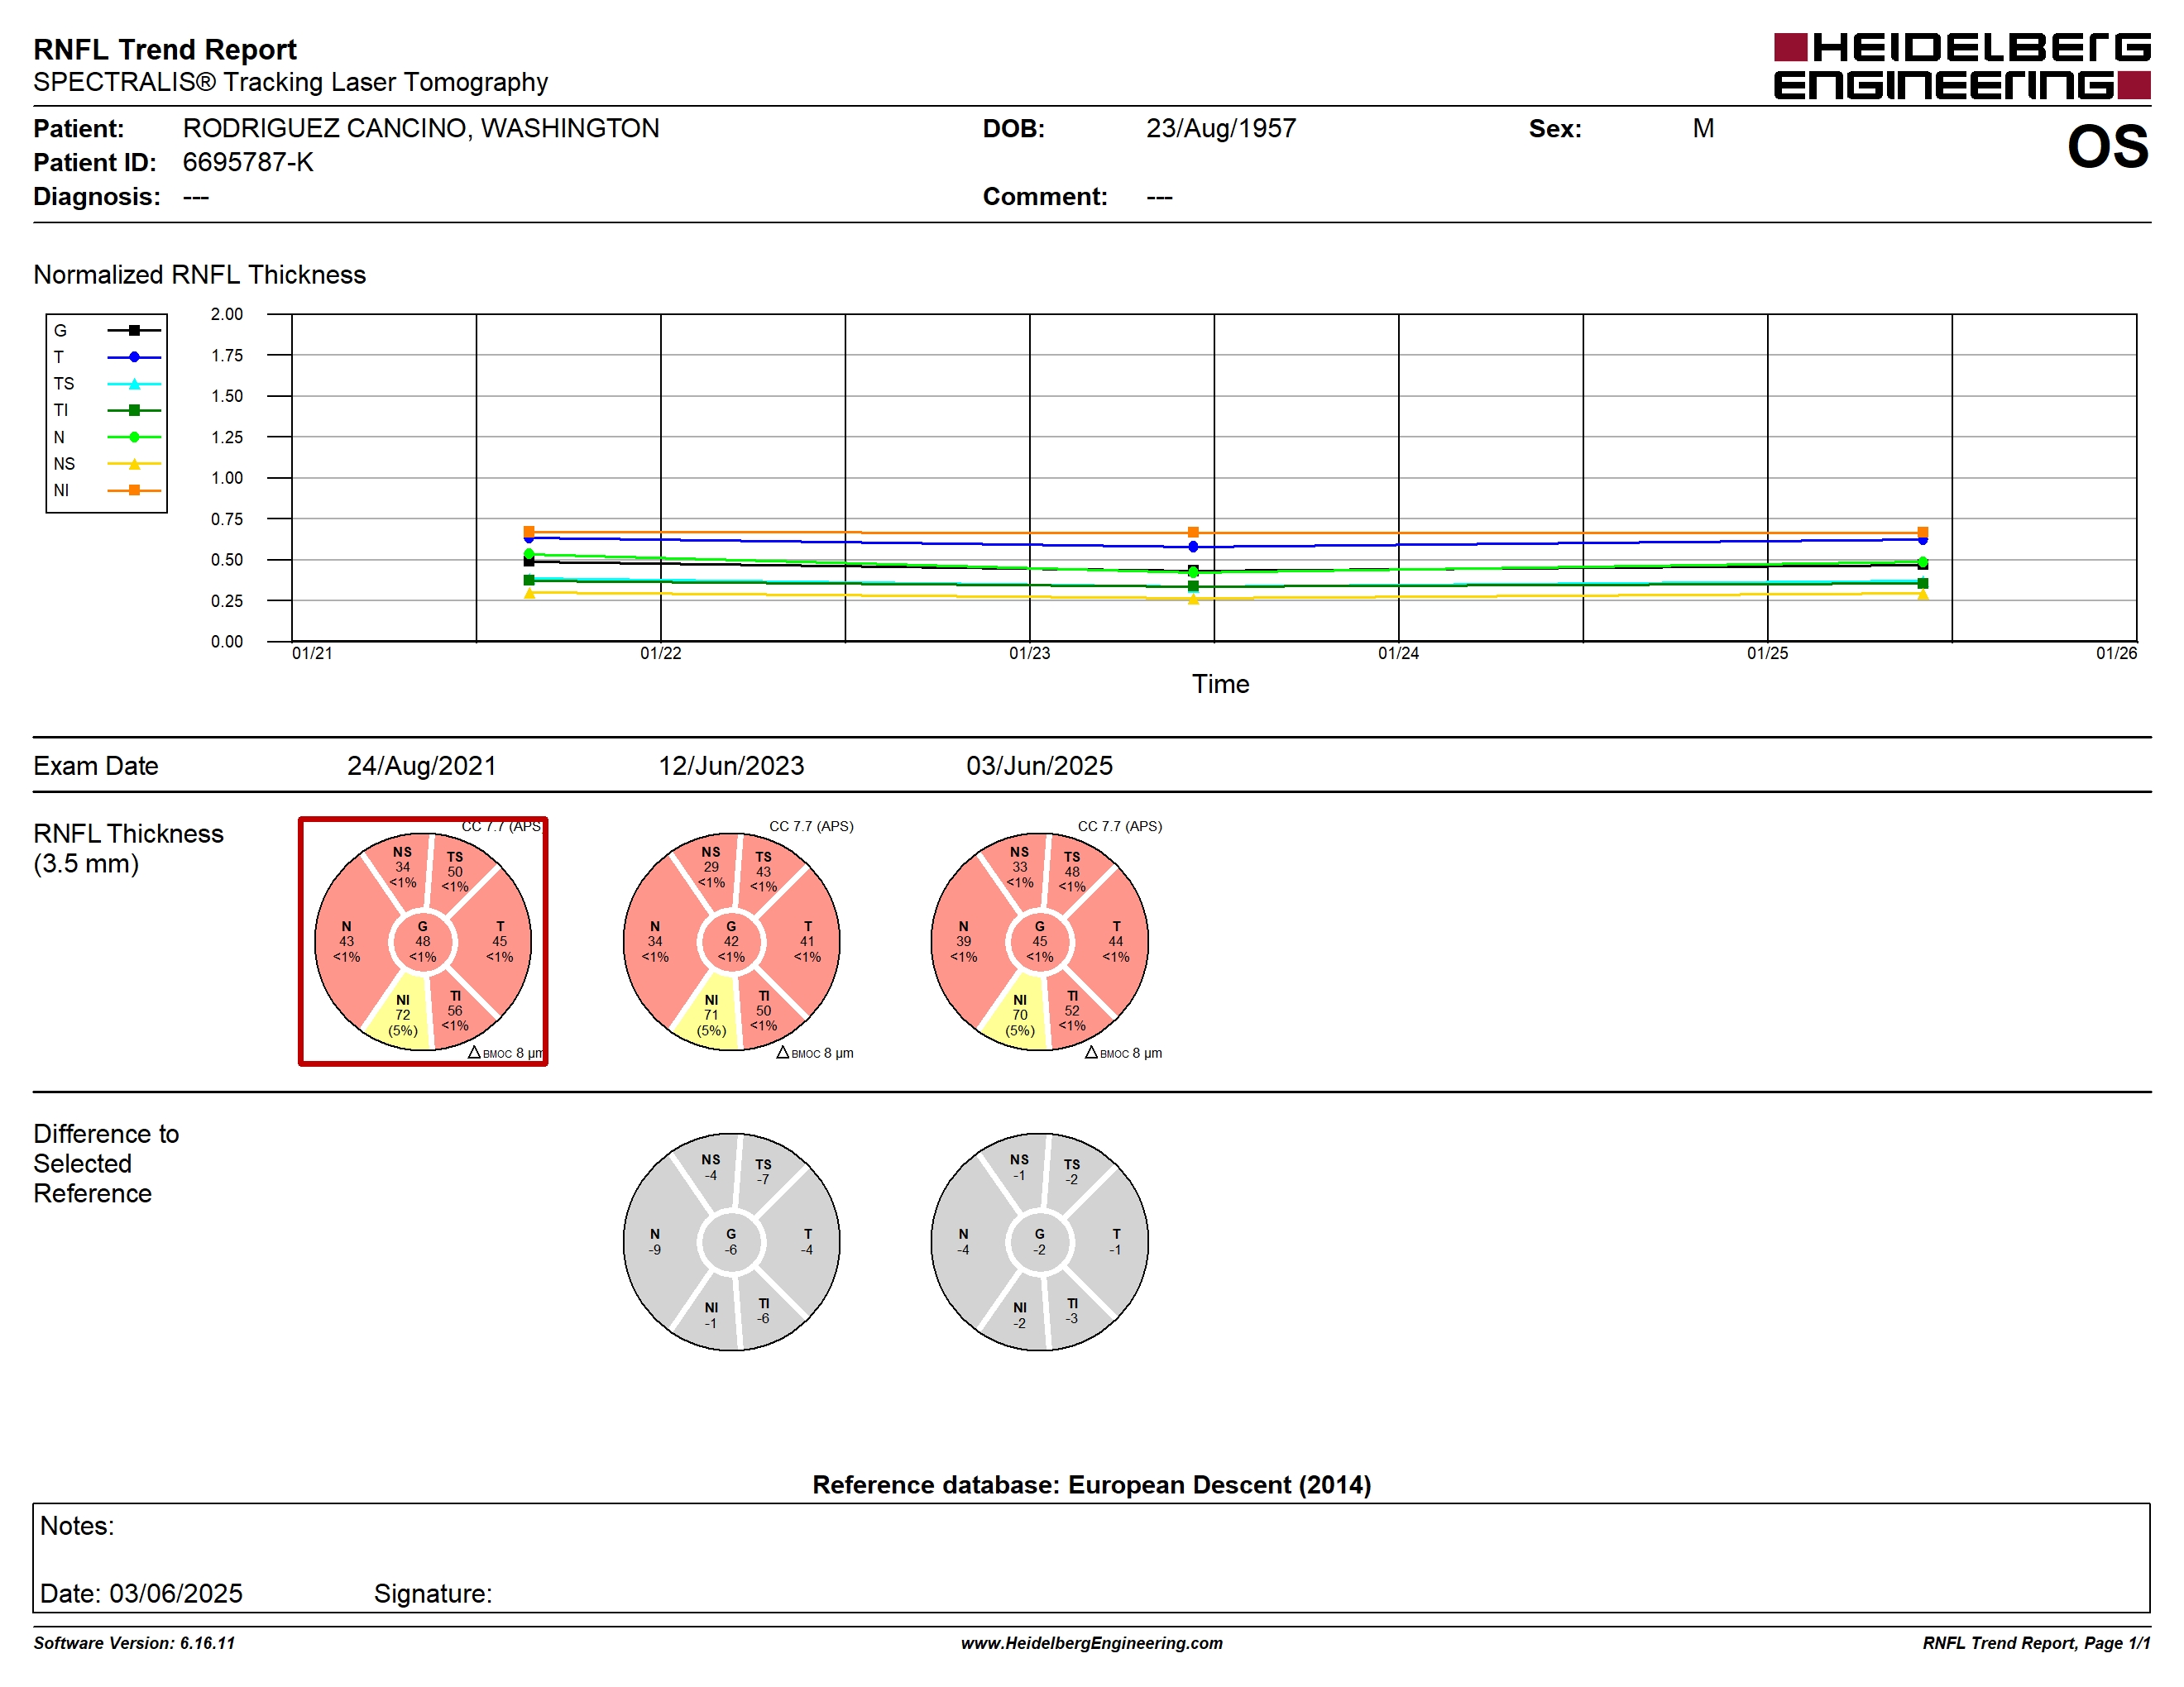Click the RNFL Trend Report, Page 1/1 footer

[x=2036, y=1643]
